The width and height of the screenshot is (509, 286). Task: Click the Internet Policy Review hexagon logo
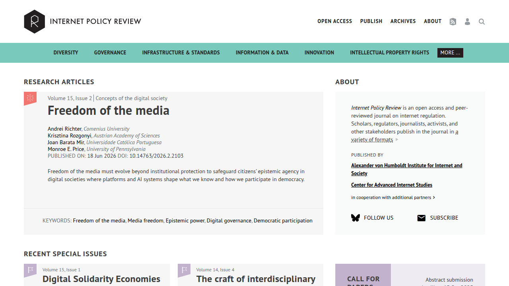[x=35, y=21]
